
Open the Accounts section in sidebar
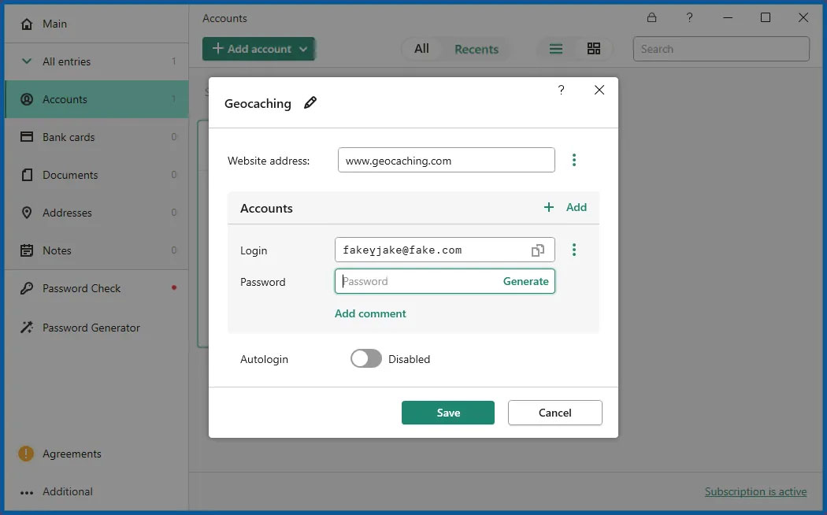coord(97,99)
